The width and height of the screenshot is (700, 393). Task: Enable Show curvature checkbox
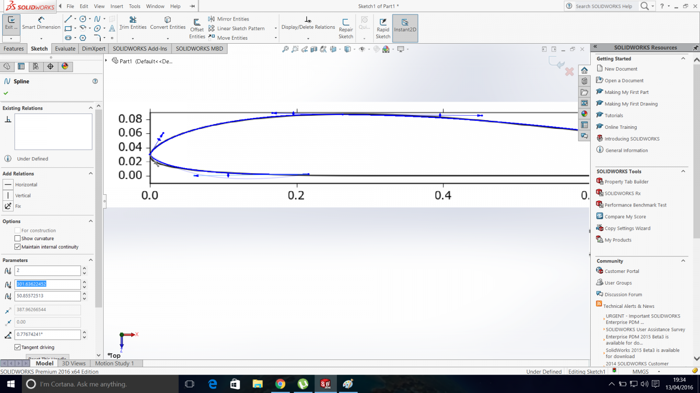[17, 238]
